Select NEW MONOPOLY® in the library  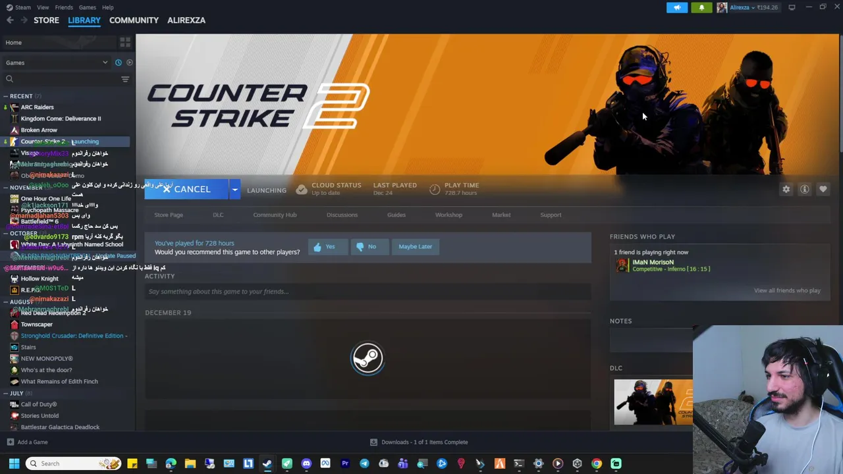pyautogui.click(x=46, y=358)
